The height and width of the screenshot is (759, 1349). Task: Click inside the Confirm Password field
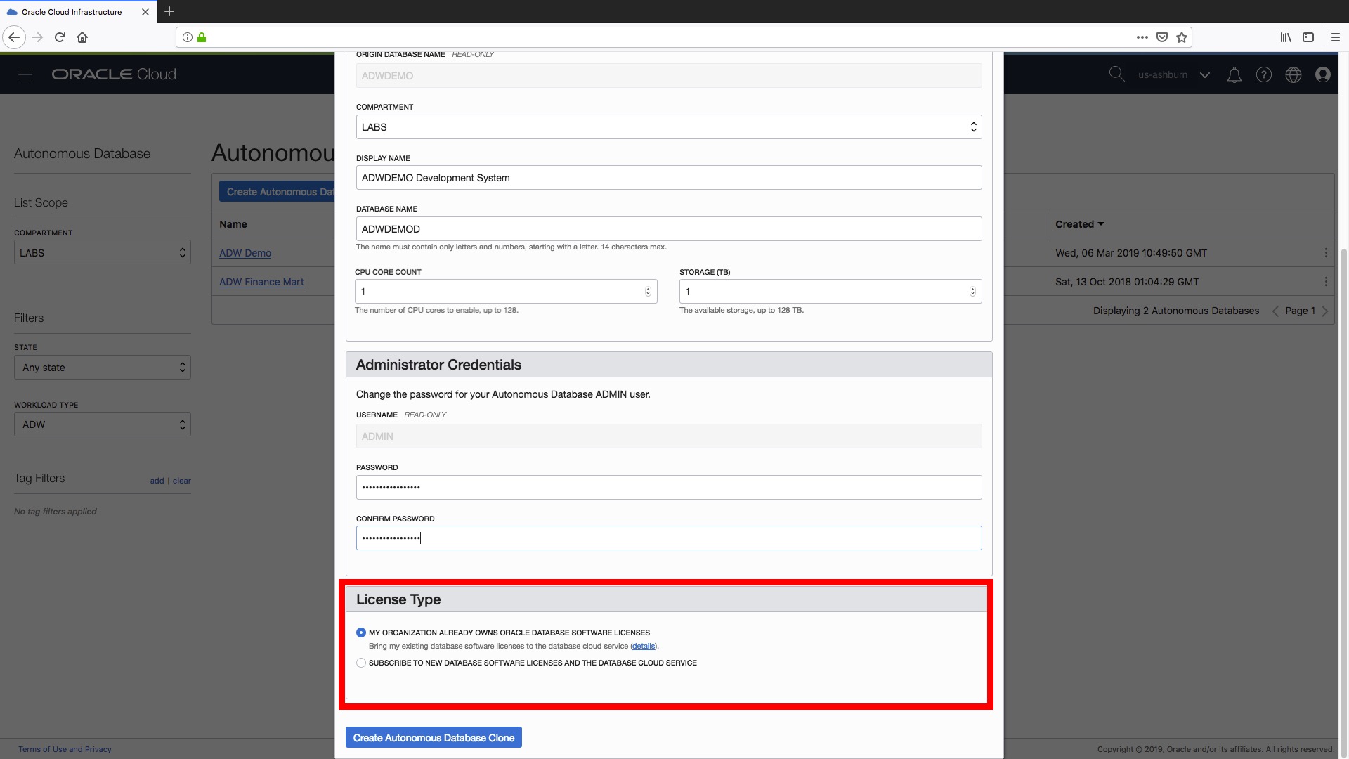(x=667, y=538)
